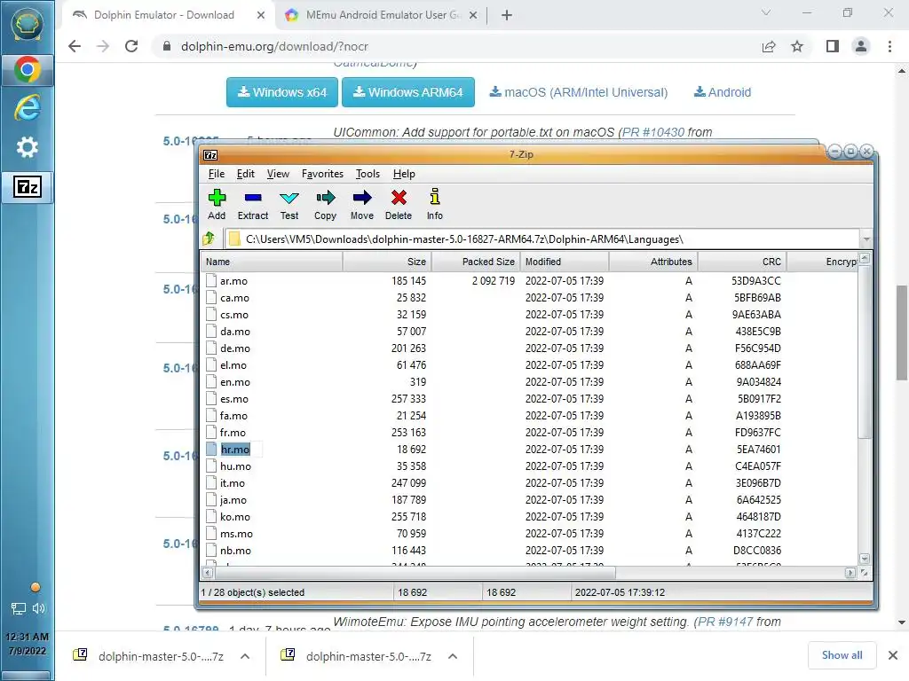This screenshot has width=909, height=681.
Task: Open the Help menu
Action: [404, 174]
